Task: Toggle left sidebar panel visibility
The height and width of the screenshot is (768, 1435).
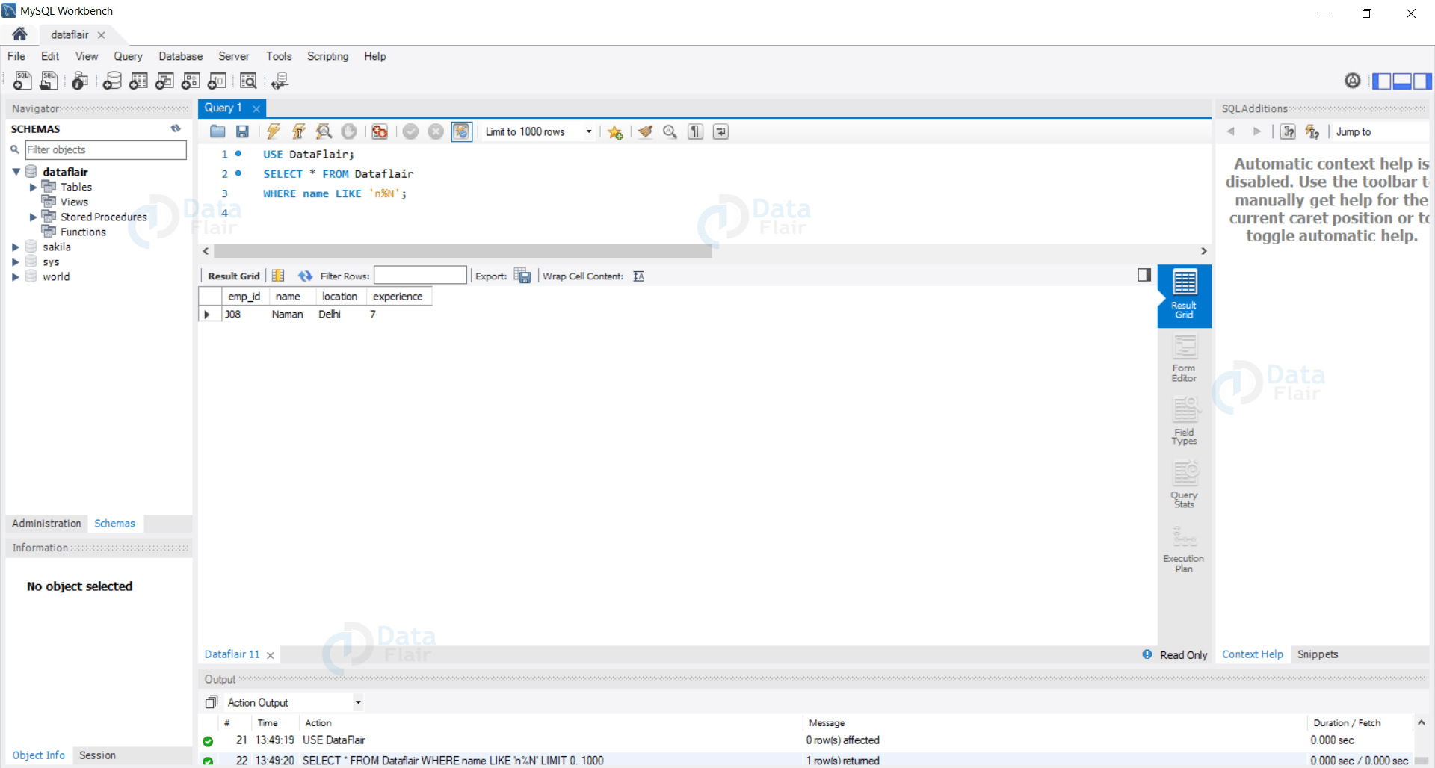Action: pos(1382,81)
